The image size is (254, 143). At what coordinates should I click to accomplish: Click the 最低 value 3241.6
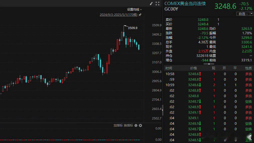(246, 47)
